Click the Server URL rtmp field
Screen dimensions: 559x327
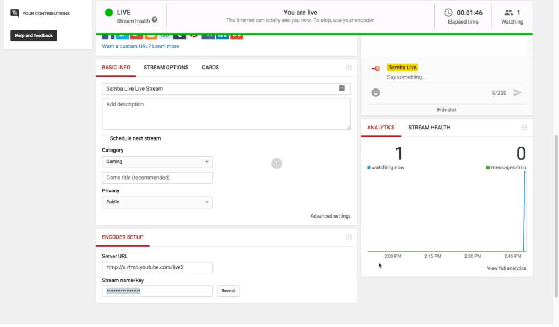[157, 267]
